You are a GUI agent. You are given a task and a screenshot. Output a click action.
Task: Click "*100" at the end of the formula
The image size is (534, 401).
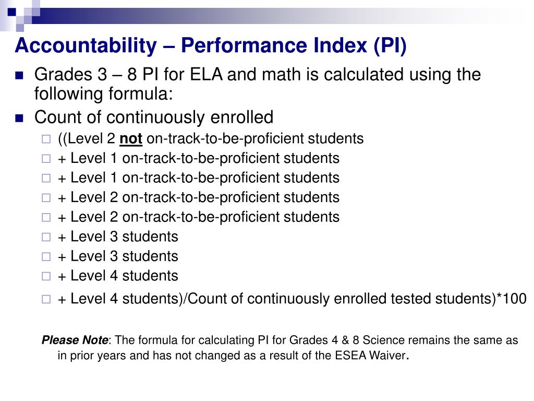(x=511, y=299)
